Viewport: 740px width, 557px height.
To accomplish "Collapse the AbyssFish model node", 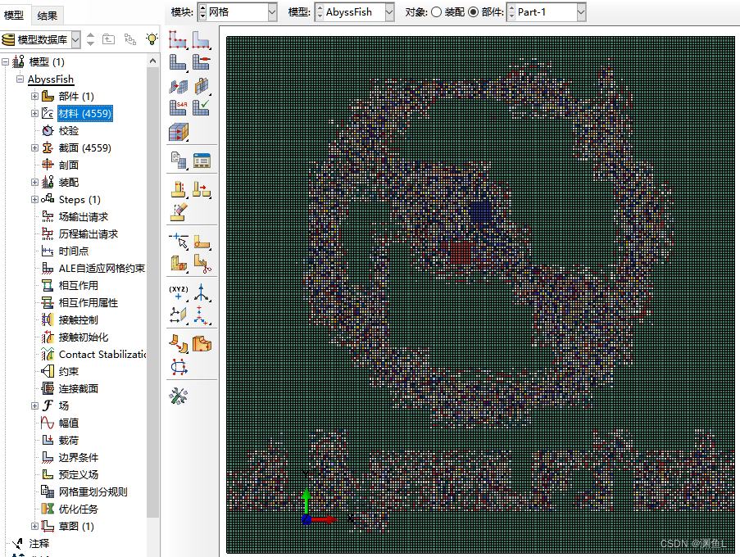I will [x=20, y=79].
